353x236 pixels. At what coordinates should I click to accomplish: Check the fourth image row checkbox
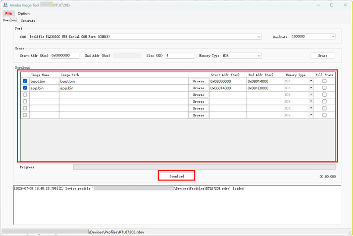[25, 101]
